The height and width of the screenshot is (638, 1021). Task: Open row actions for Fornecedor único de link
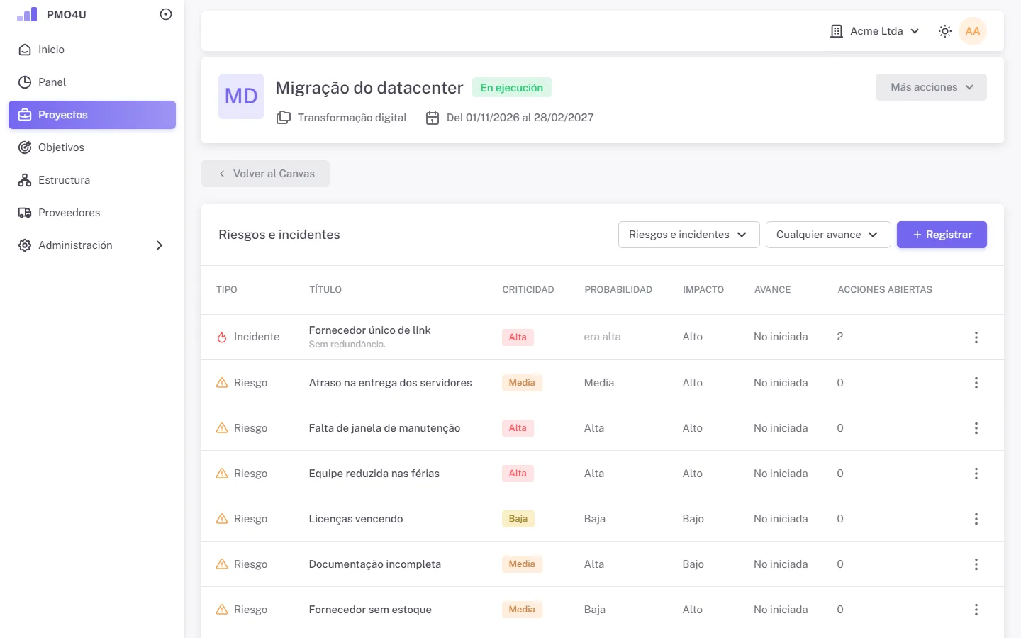(x=976, y=337)
